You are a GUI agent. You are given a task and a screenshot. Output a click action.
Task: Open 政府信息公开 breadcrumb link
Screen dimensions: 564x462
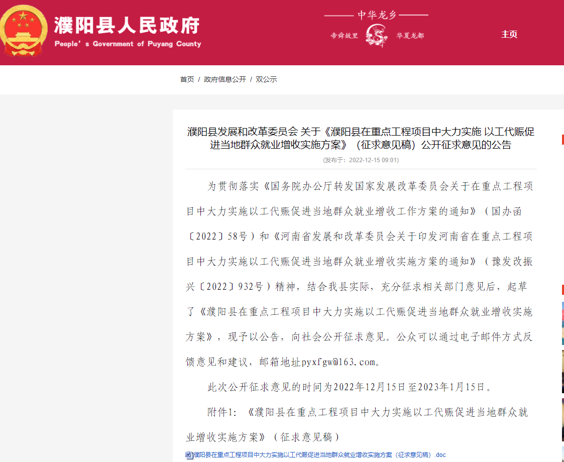[x=225, y=79]
